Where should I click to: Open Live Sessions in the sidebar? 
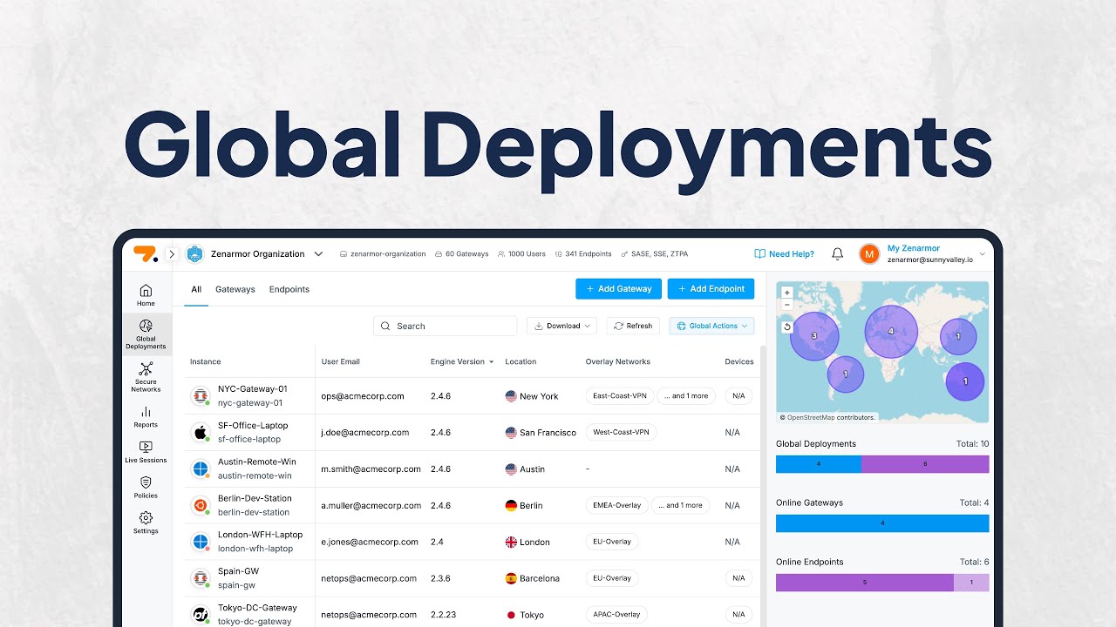click(x=146, y=452)
